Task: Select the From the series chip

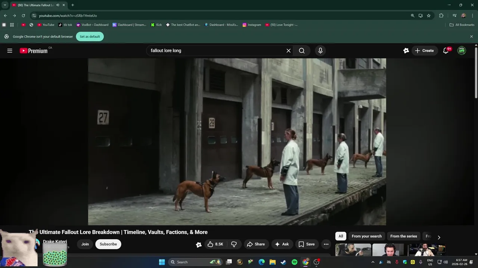Action: [x=404, y=236]
